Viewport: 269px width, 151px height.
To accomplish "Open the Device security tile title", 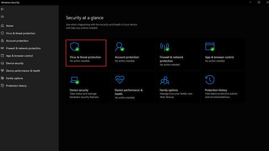I will click(x=79, y=90).
